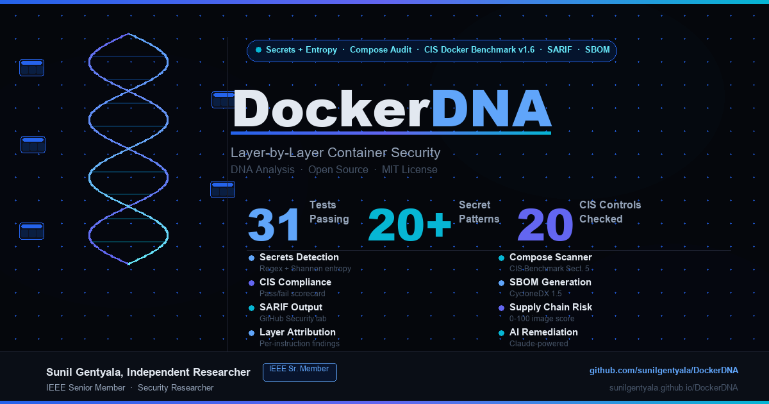Click the large 20+ number

410,225
